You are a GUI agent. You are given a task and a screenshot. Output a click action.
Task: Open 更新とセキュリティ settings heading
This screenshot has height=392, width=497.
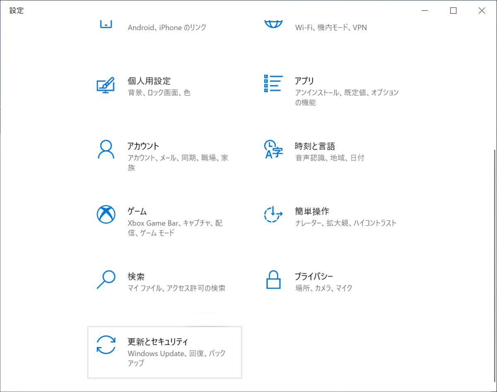click(x=158, y=342)
